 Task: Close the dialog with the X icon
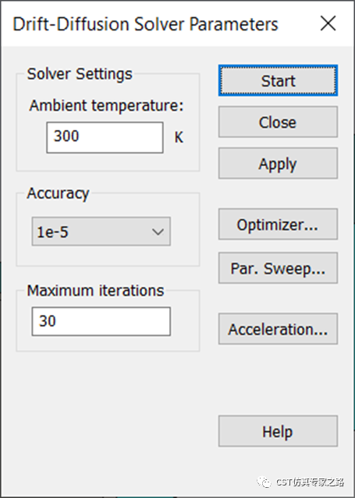point(328,23)
